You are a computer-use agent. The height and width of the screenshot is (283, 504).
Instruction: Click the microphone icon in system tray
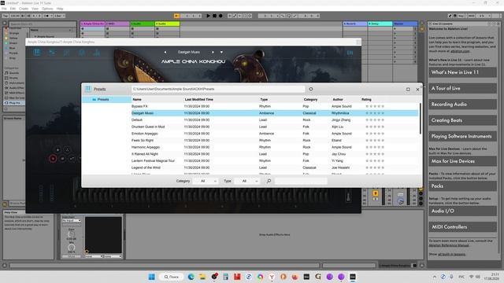pyautogui.click(x=451, y=277)
